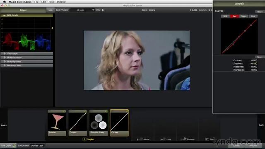Toggle power on the Cosmo tool
The image size is (265, 149).
tap(65, 111)
